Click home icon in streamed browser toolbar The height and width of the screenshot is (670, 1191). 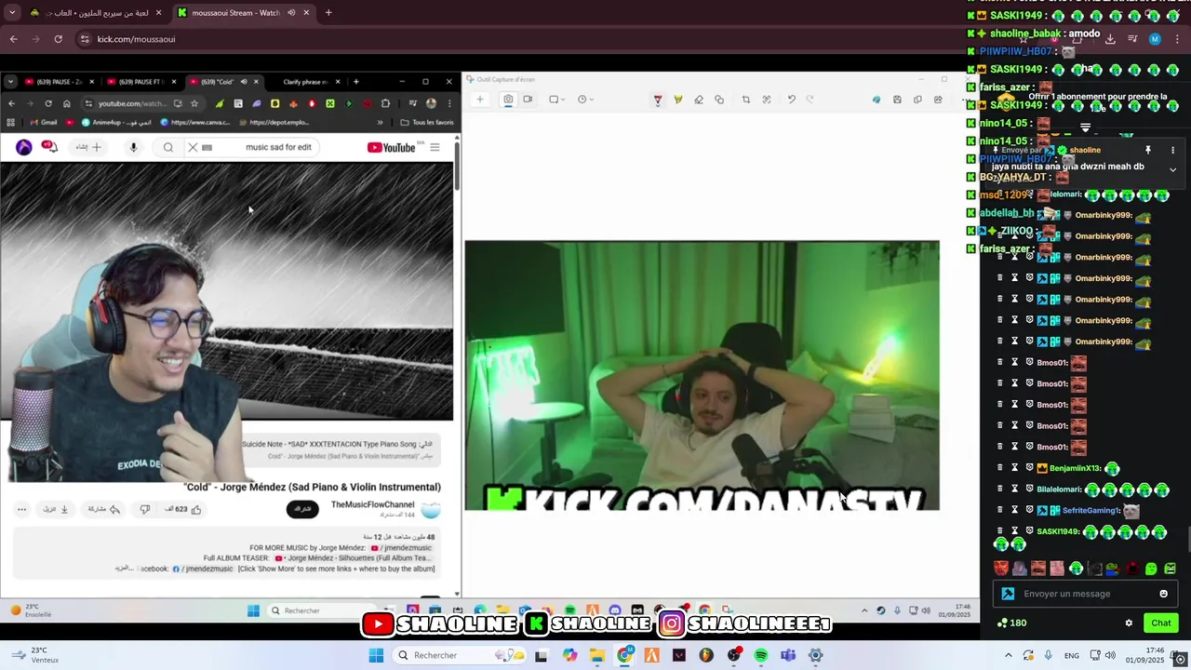(66, 103)
